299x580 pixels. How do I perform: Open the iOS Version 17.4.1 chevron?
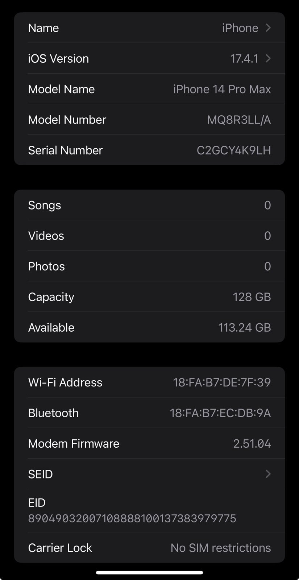[x=268, y=58]
